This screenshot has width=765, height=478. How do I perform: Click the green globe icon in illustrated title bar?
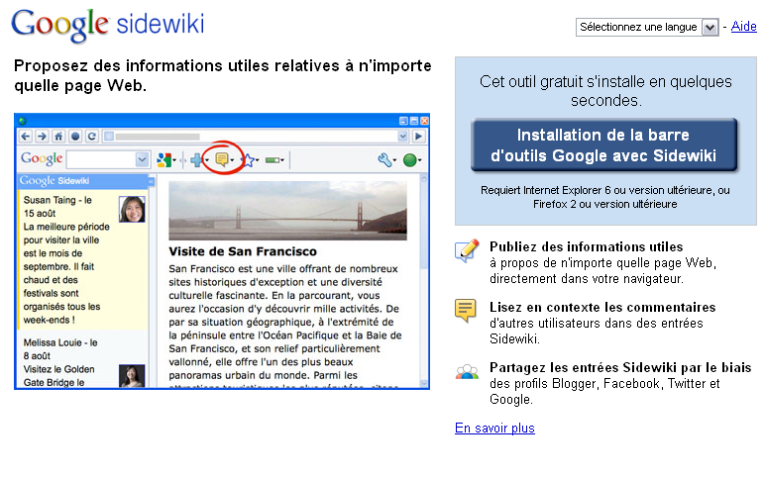pyautogui.click(x=23, y=121)
